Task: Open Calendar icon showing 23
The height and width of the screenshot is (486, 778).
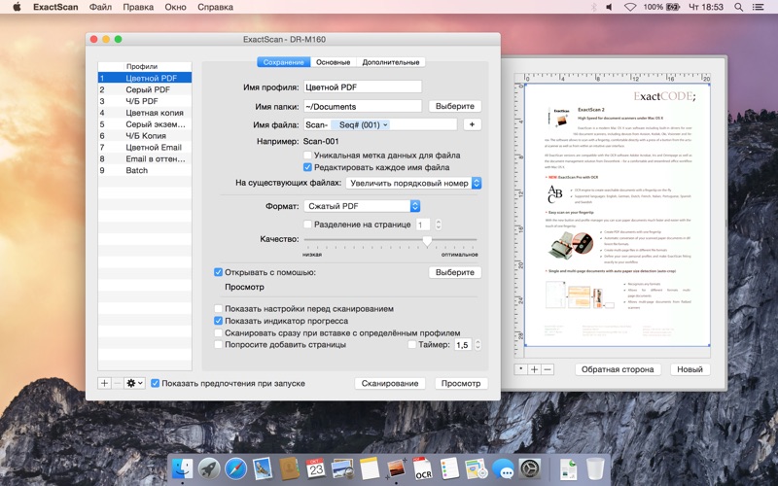Action: pos(315,469)
